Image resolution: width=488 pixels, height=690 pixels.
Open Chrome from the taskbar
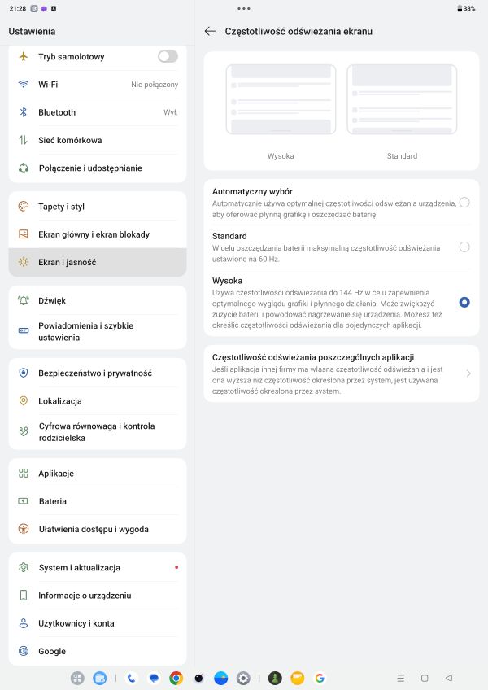(176, 678)
